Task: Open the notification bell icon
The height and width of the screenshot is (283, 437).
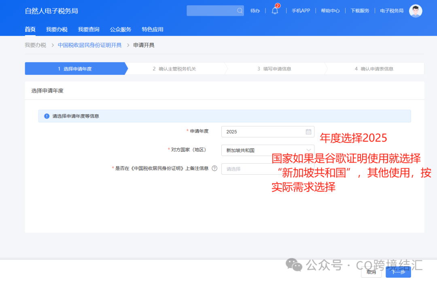Action: pos(275,11)
